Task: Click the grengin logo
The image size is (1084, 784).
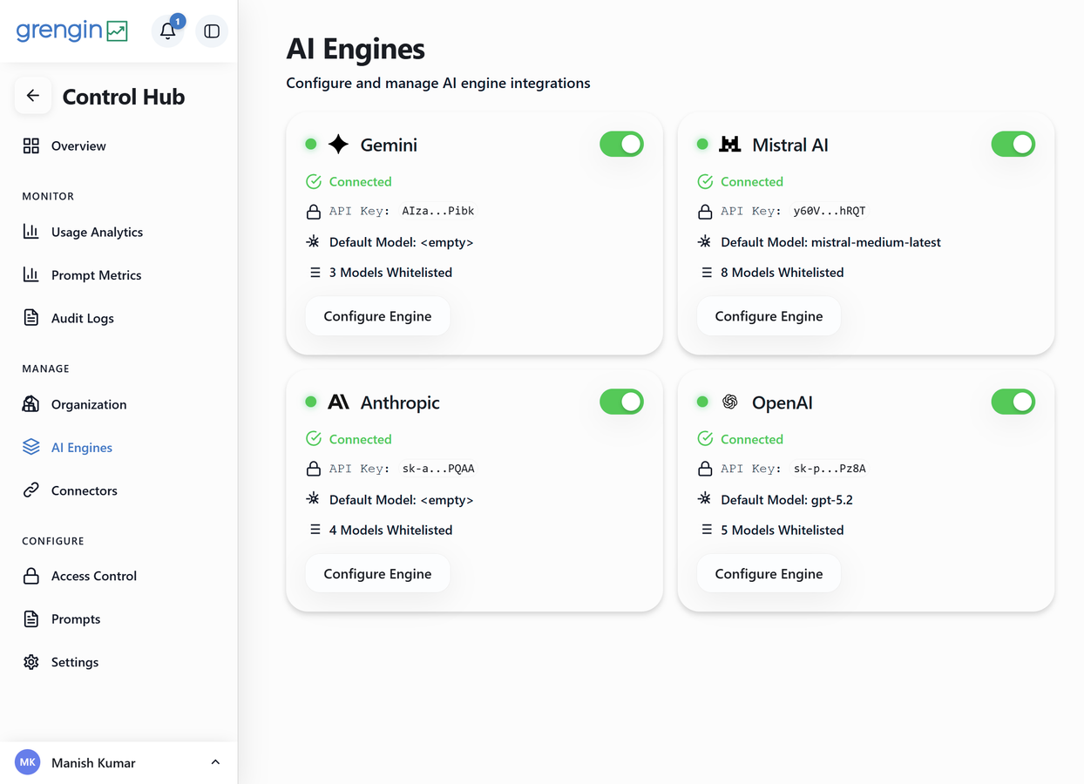Action: pyautogui.click(x=71, y=31)
